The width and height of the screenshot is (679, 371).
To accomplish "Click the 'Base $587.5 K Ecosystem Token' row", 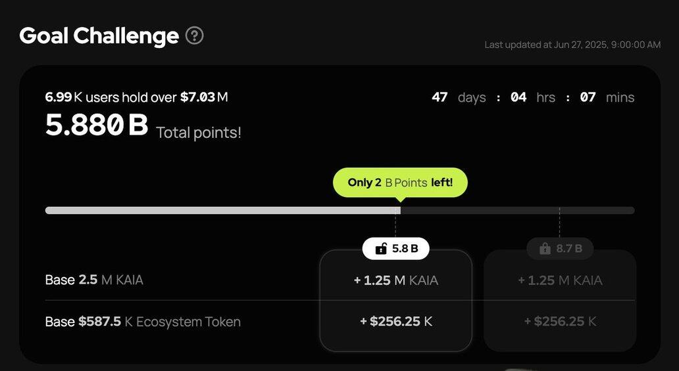I will point(143,322).
